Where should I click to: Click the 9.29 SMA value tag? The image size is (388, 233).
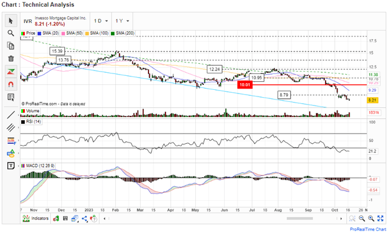click(x=372, y=90)
